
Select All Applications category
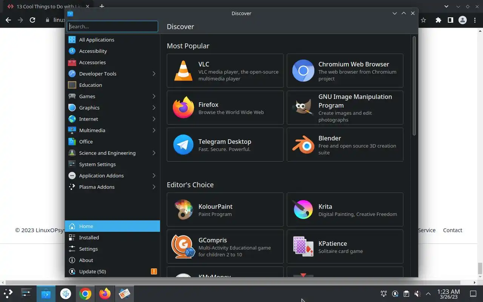point(112,40)
